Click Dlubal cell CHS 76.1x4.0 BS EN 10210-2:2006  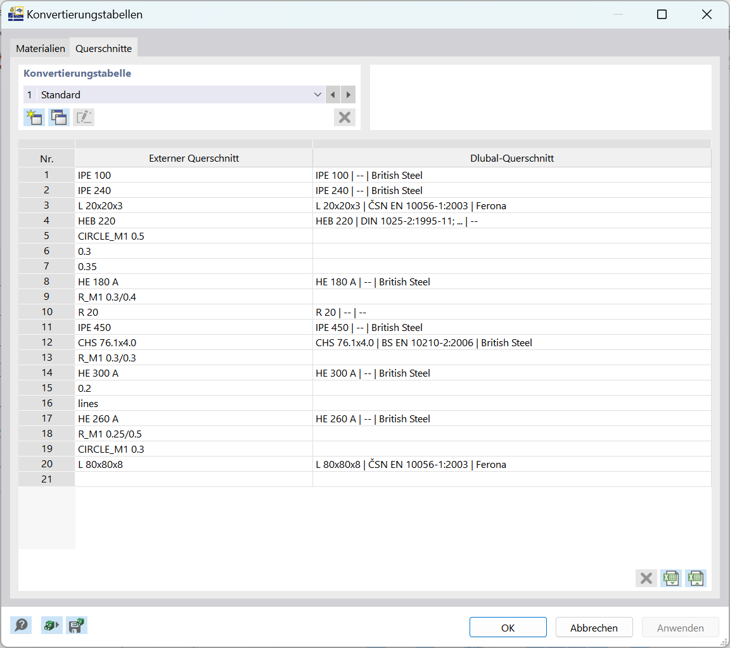click(512, 342)
